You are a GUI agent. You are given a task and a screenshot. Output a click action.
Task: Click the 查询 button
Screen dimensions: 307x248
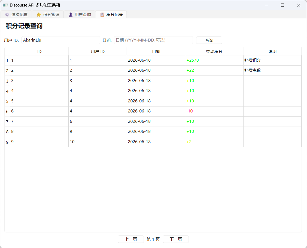pyautogui.click(x=209, y=40)
